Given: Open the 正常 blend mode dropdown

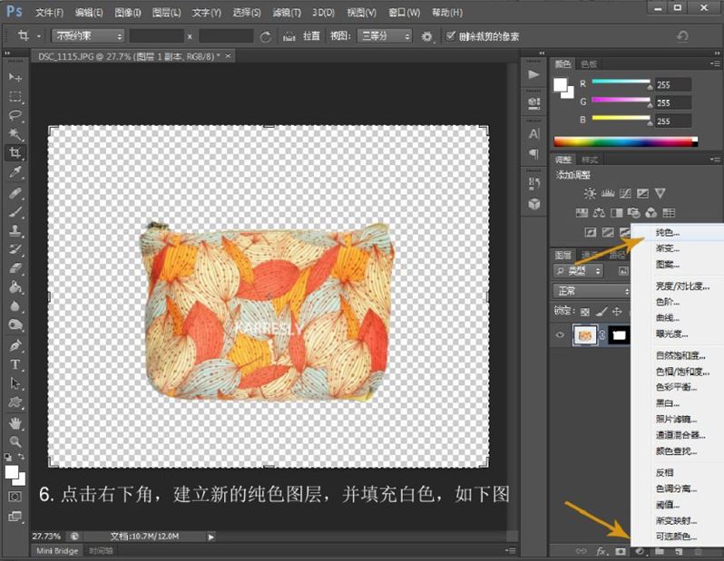Looking at the screenshot, I should coord(592,291).
